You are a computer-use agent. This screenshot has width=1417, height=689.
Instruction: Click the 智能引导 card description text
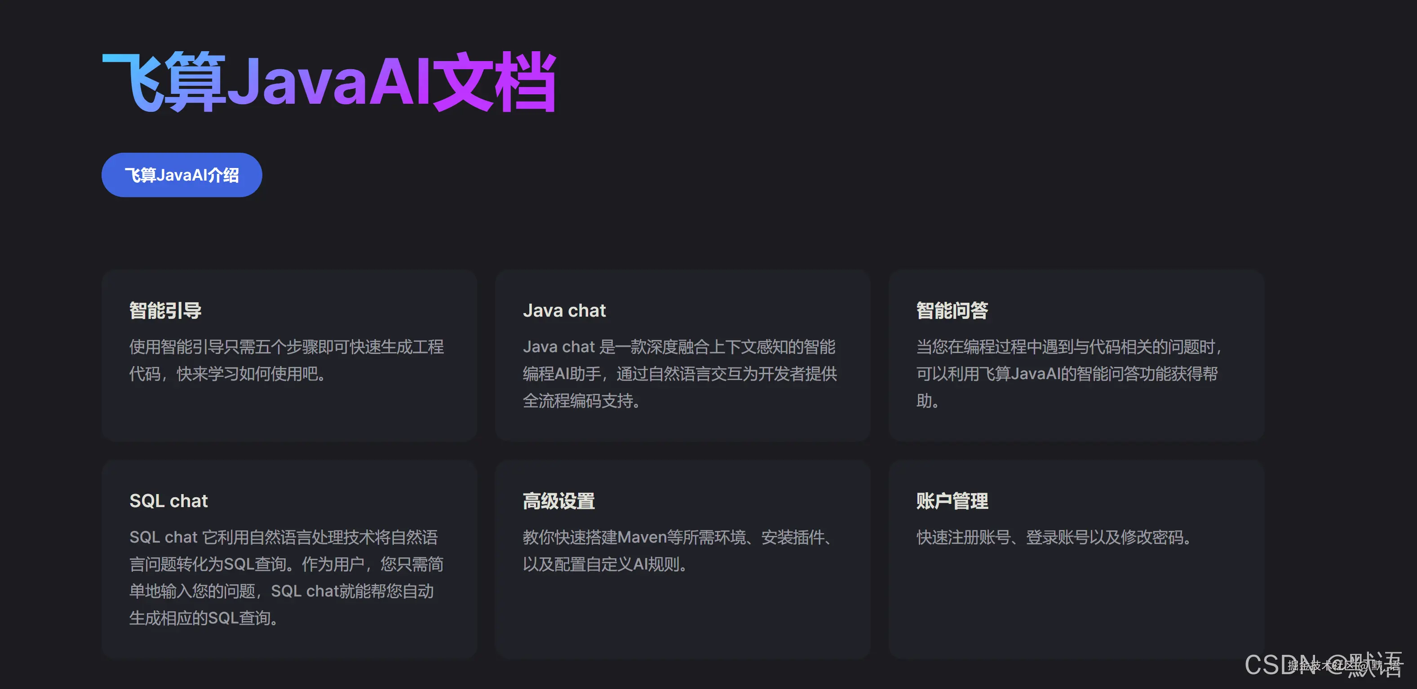tap(287, 361)
